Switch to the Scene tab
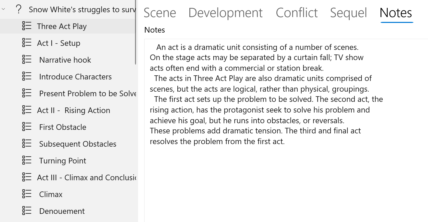Screen dimensions: 428x222 160,13
